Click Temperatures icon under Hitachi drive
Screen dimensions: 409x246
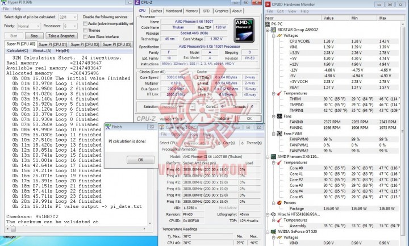pos(279,220)
